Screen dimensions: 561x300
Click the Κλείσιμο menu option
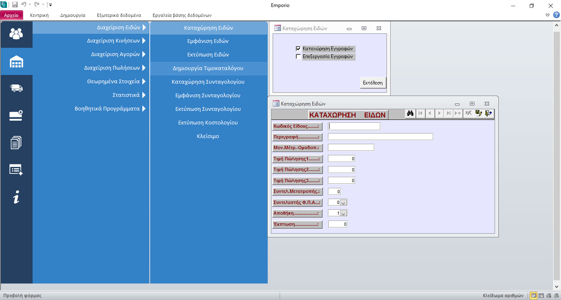pos(208,136)
